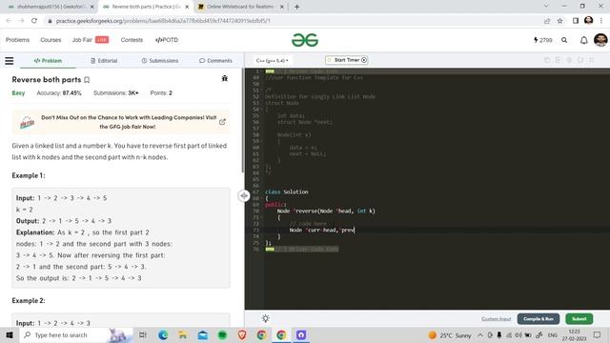This screenshot has width=610, height=343.
Task: Open taskbar clock showing 27-02-2023
Action: coord(574,334)
